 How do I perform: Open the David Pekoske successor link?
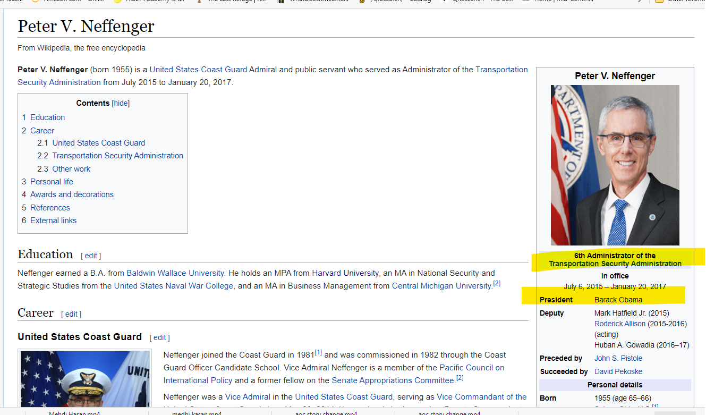(x=618, y=371)
